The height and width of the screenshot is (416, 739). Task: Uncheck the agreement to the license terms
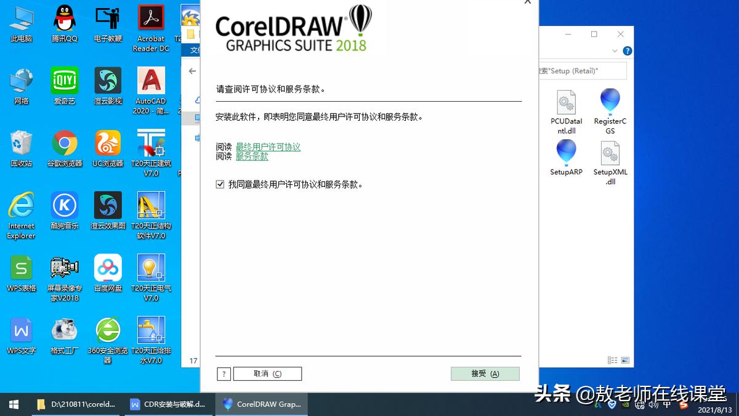point(220,184)
